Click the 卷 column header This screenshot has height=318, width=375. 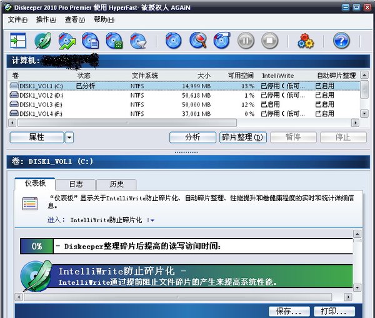coord(16,76)
